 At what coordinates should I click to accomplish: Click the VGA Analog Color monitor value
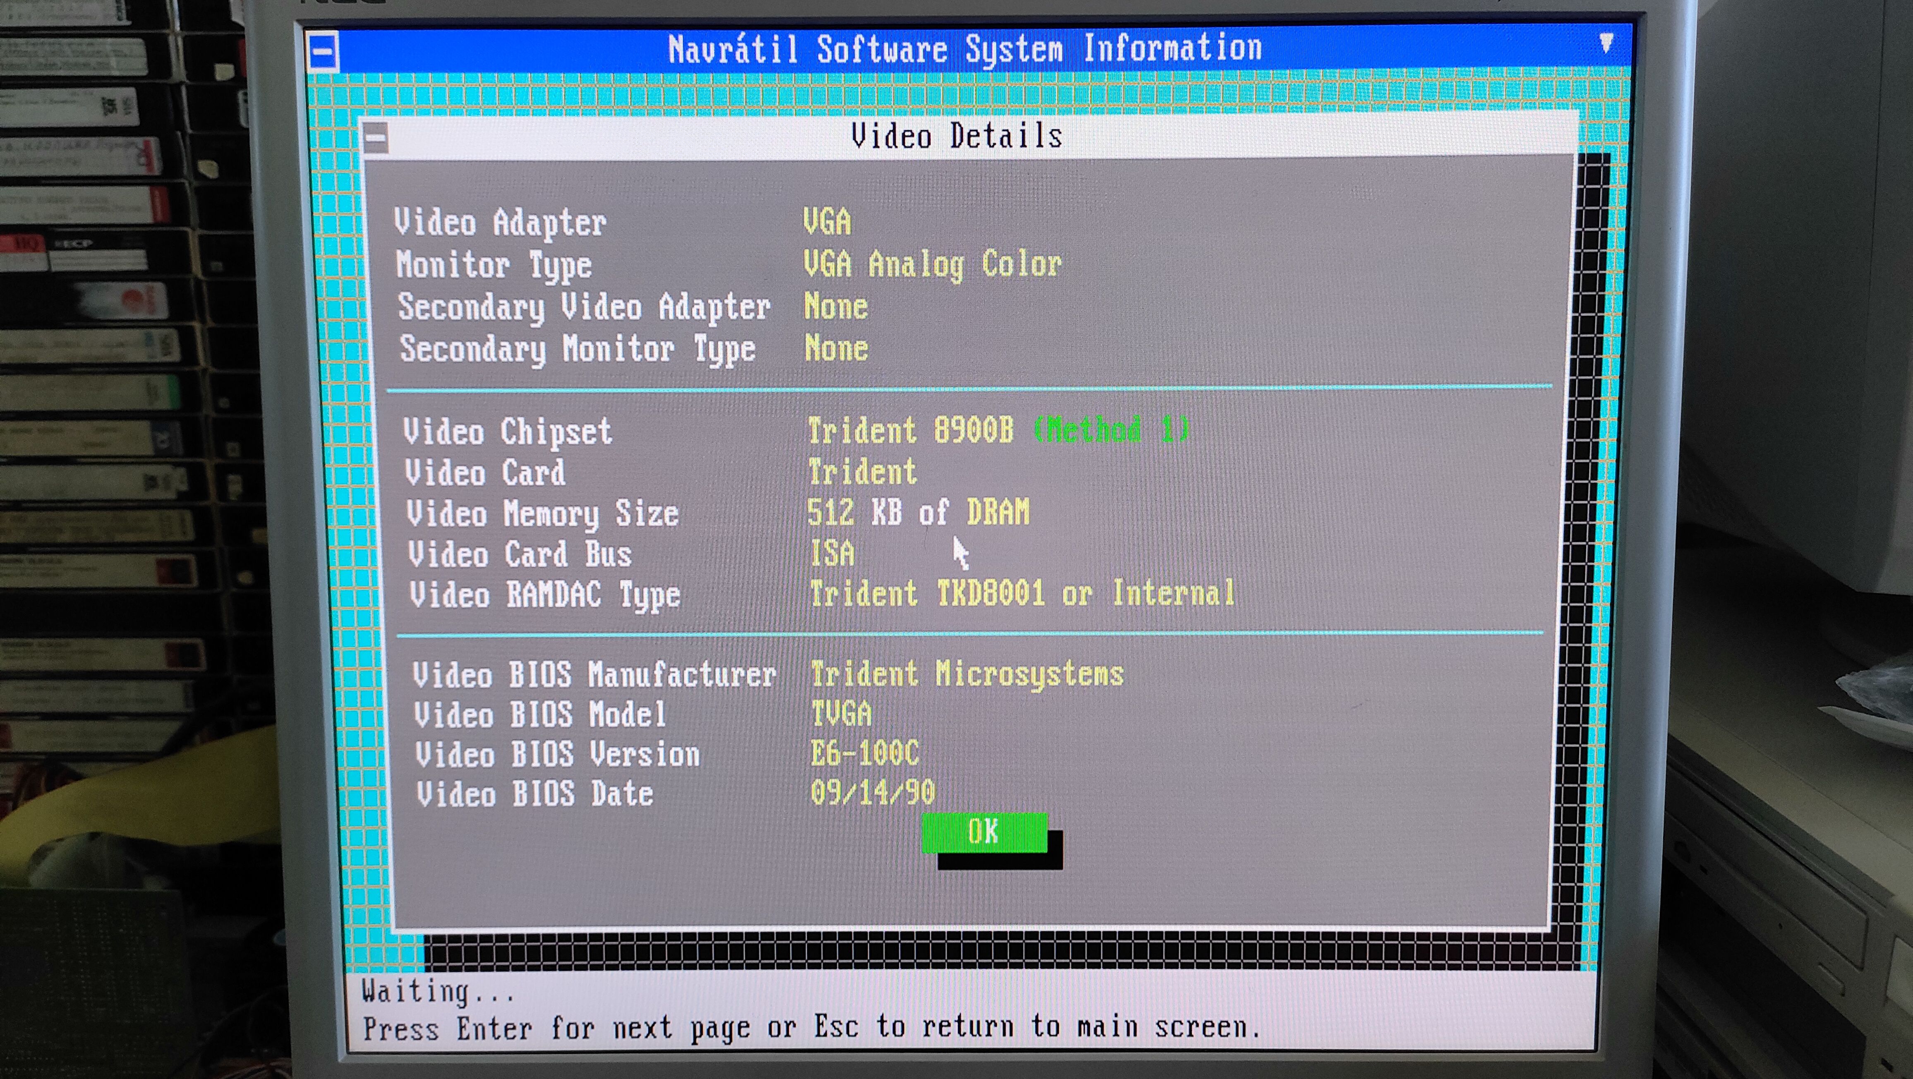tap(932, 264)
